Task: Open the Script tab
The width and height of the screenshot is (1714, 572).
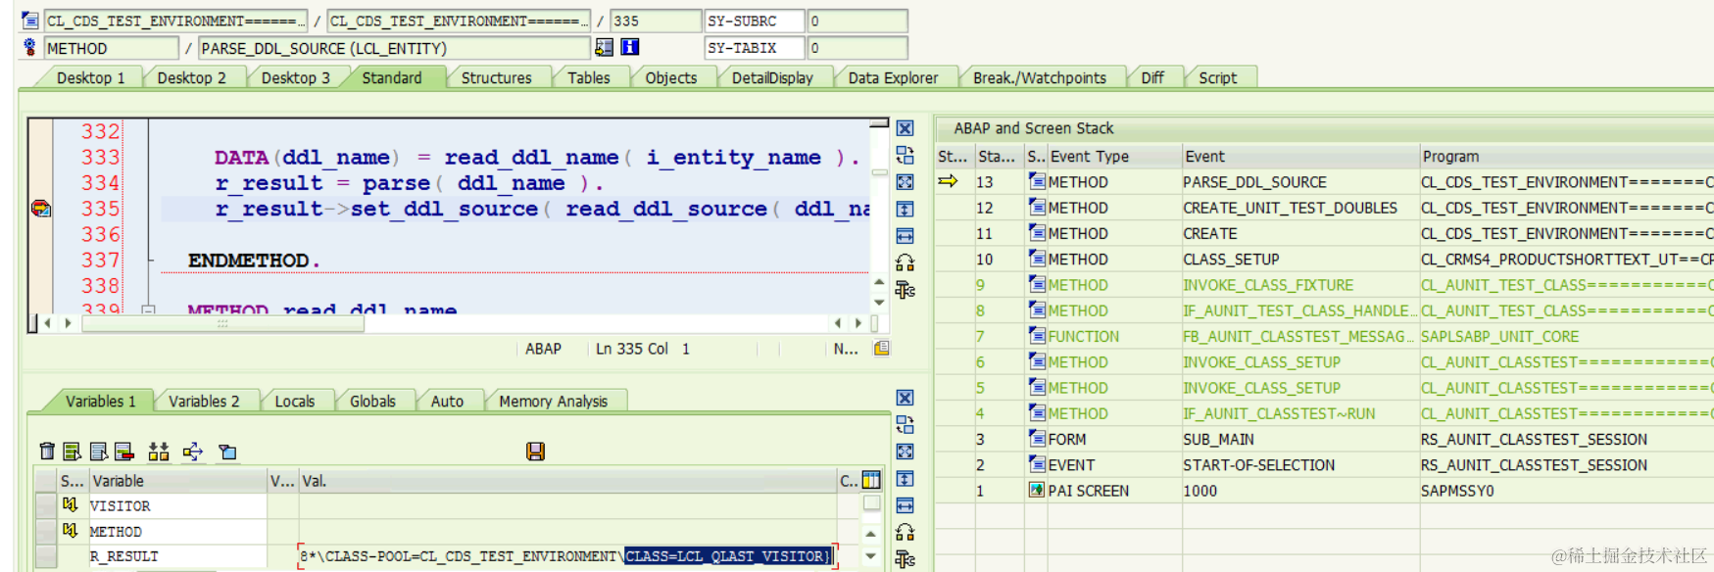Action: [1217, 77]
